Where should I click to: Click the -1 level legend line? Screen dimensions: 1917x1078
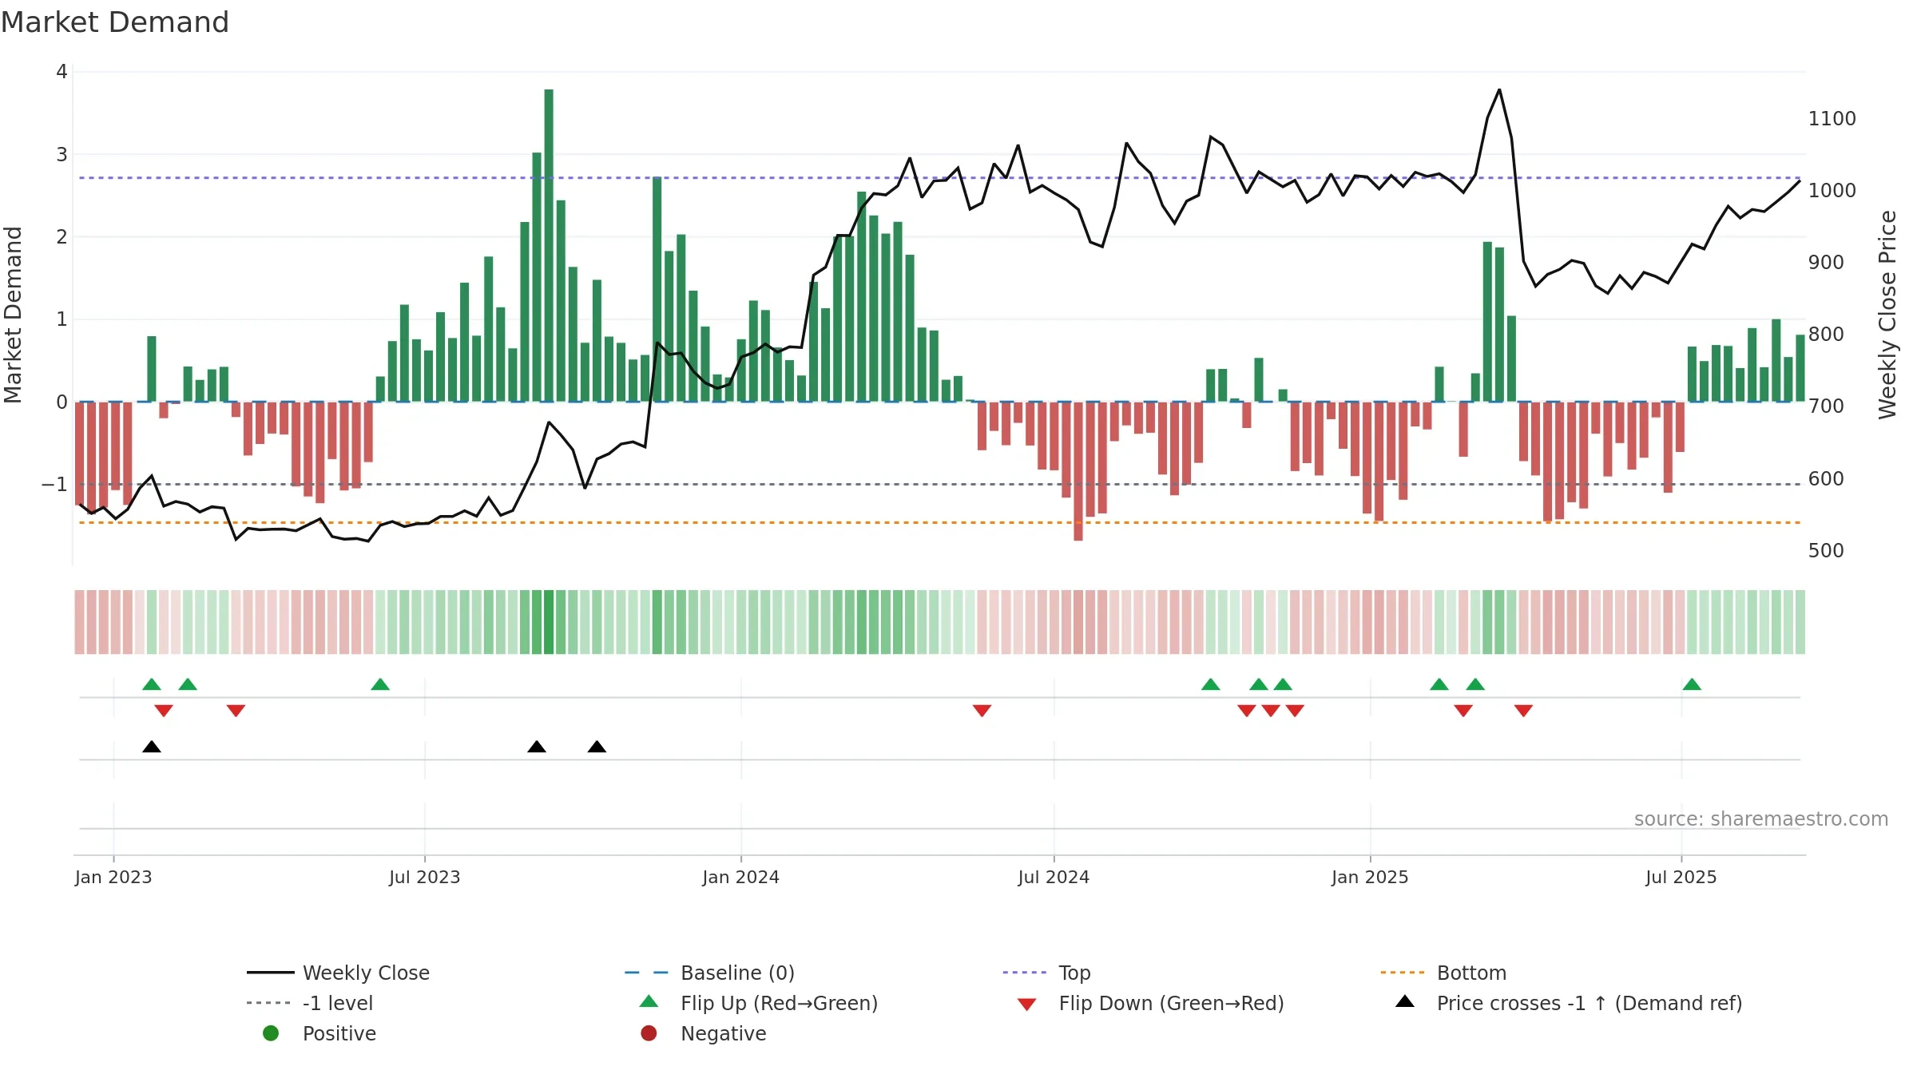270,1003
